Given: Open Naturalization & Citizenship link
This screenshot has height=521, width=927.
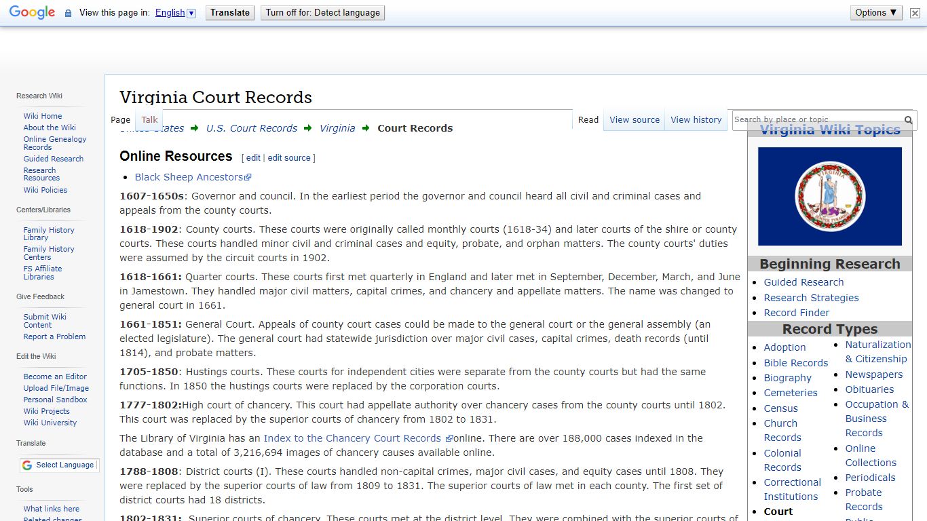Looking at the screenshot, I should click(878, 351).
